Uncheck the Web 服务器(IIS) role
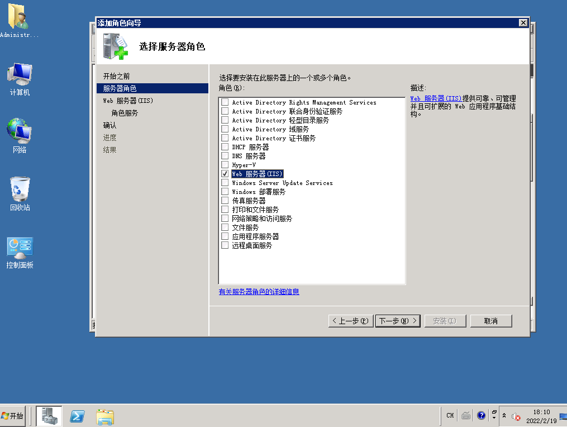 225,174
